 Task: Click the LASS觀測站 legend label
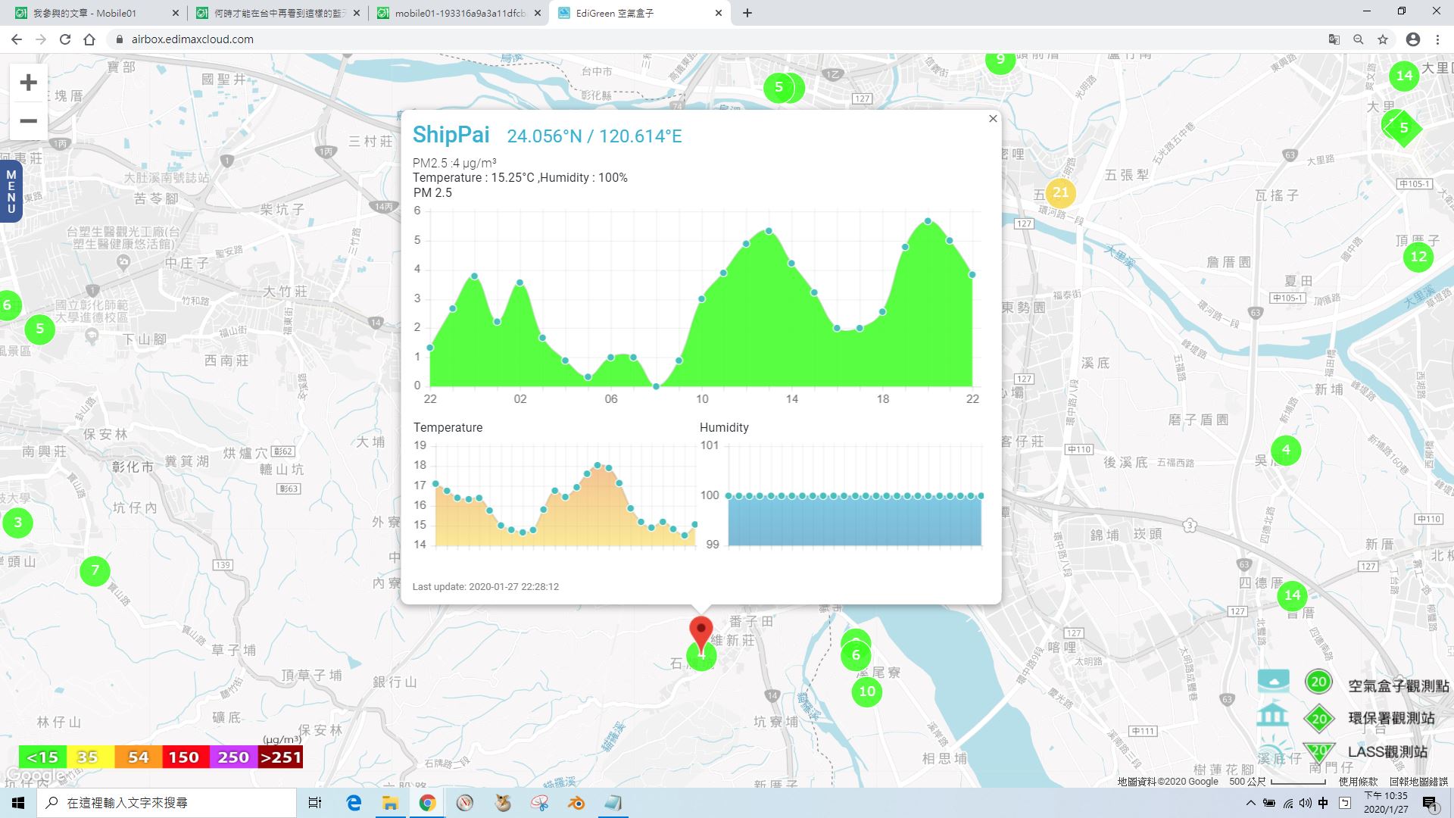[1387, 751]
